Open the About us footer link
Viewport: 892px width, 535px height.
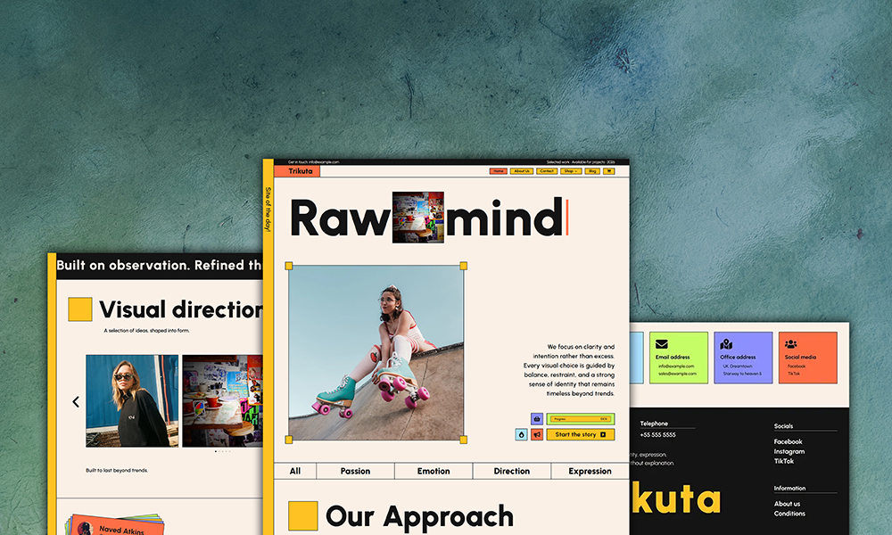click(x=787, y=504)
